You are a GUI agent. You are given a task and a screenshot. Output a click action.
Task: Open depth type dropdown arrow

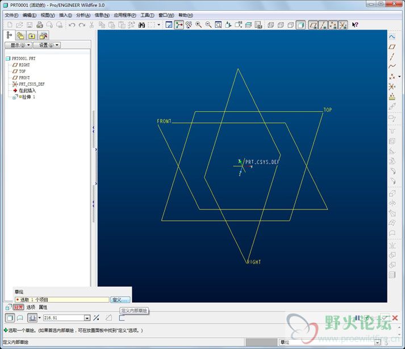click(x=40, y=318)
